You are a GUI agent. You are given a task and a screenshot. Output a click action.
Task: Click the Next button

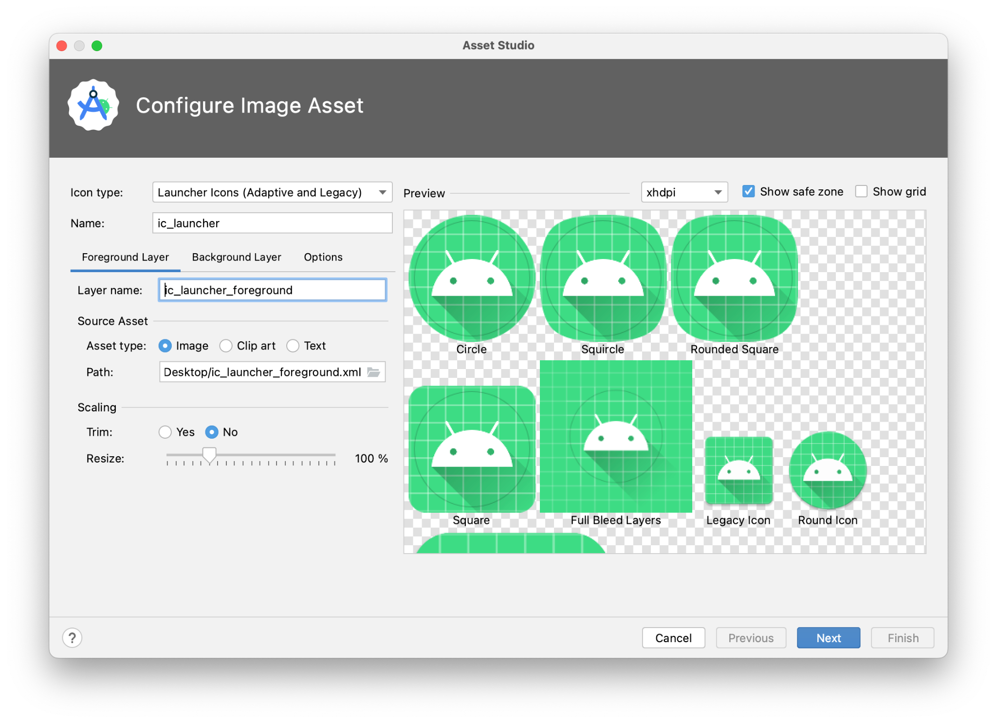(x=828, y=638)
